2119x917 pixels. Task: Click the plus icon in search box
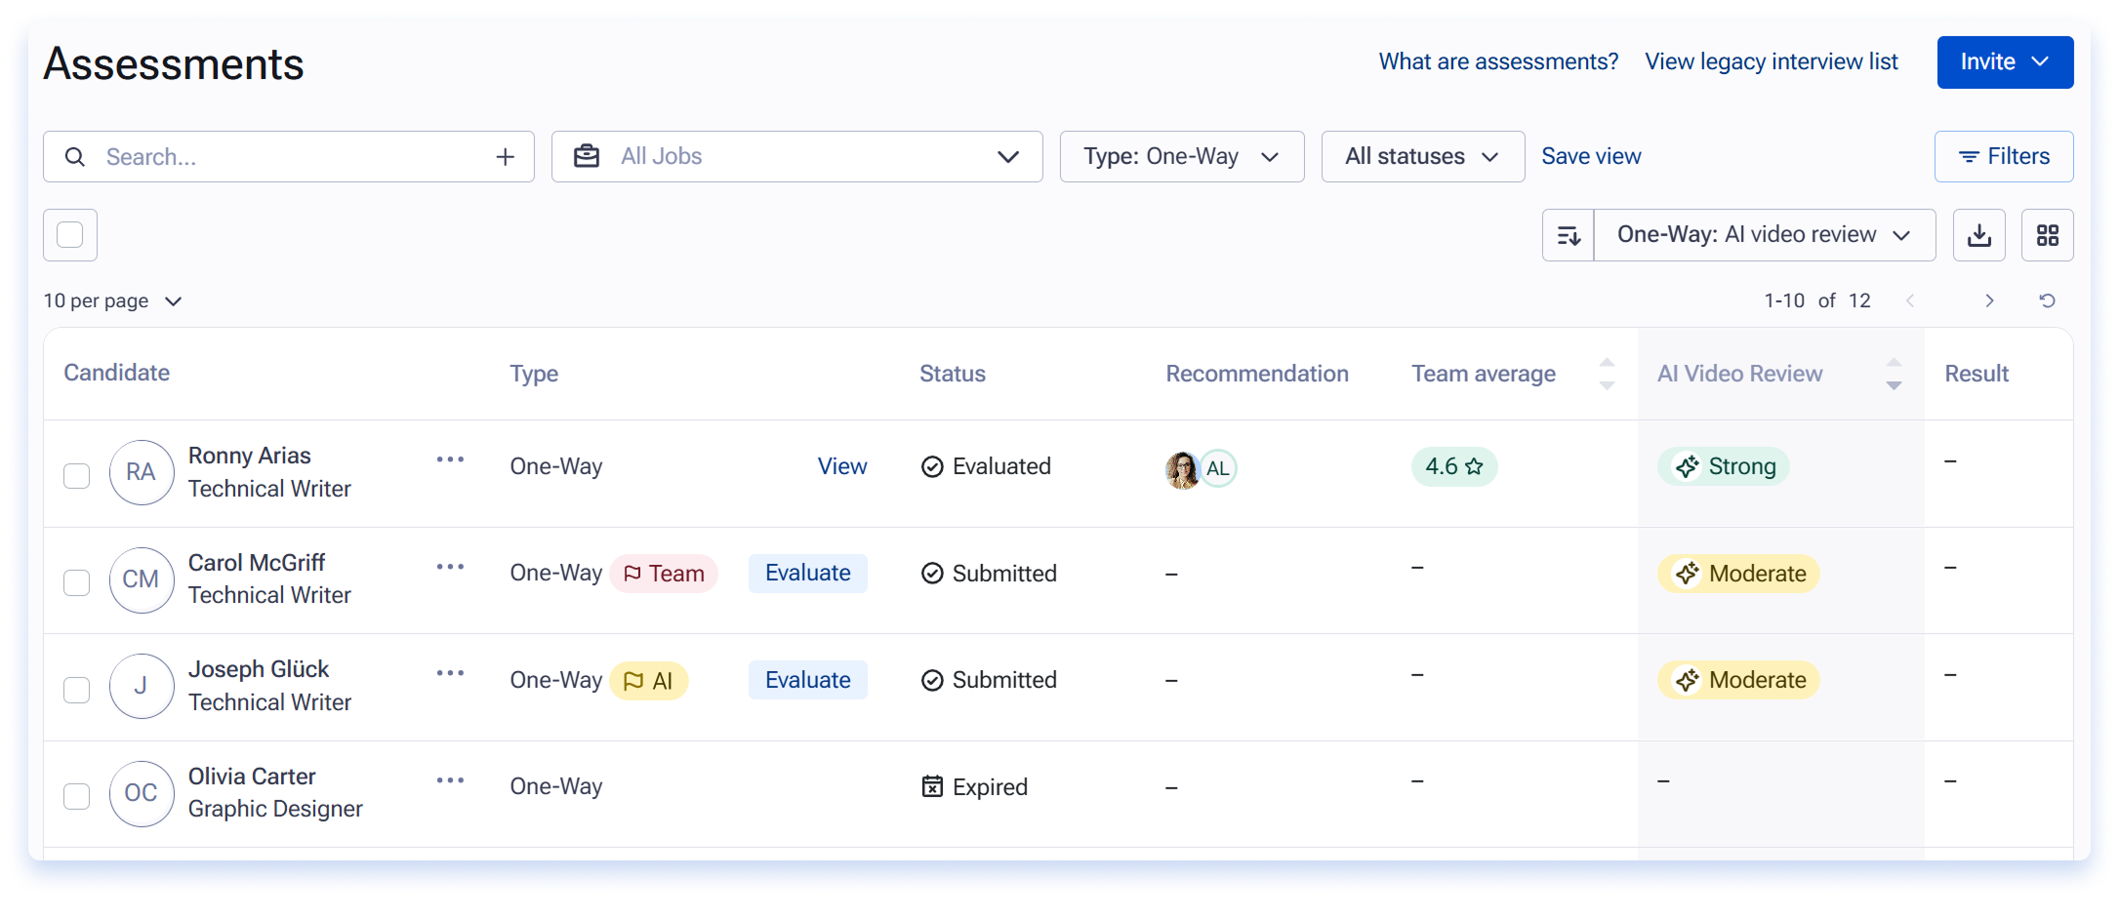(505, 157)
